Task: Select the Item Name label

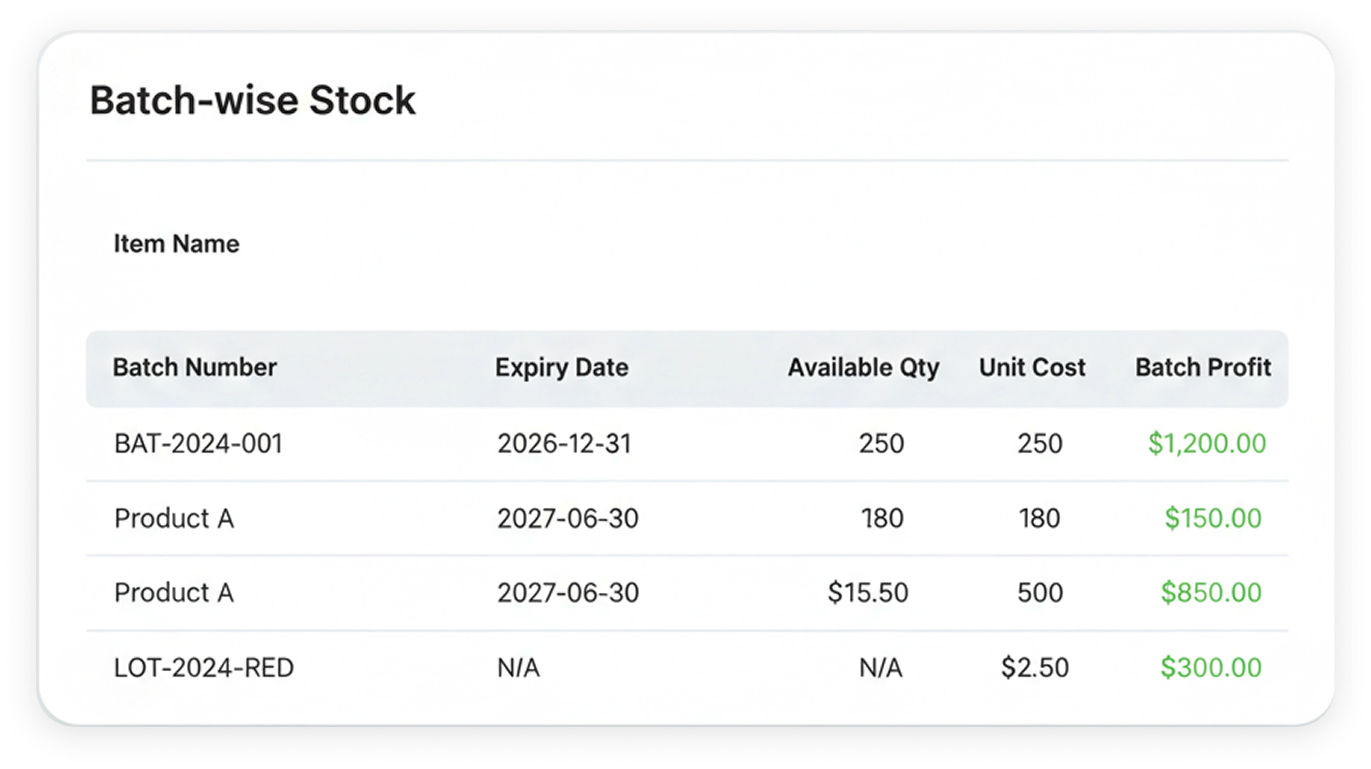Action: [177, 244]
